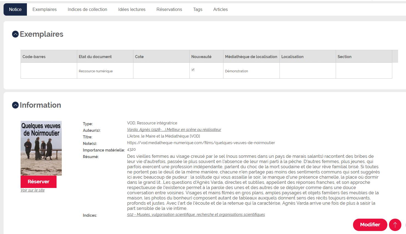Viewport: 406px width, 234px height.
Task: Collapse the Exemplaires section chevron
Action: (x=15, y=34)
